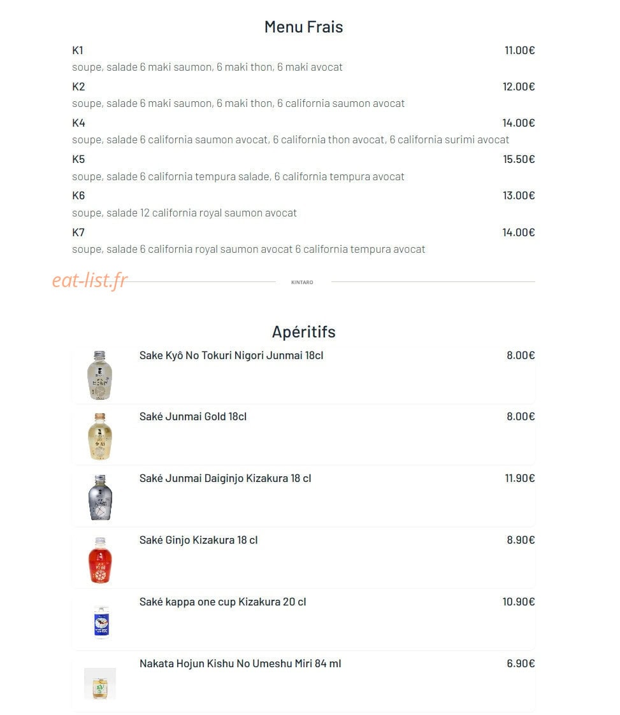
Task: Click the Menu Frais section heading
Action: point(303,27)
